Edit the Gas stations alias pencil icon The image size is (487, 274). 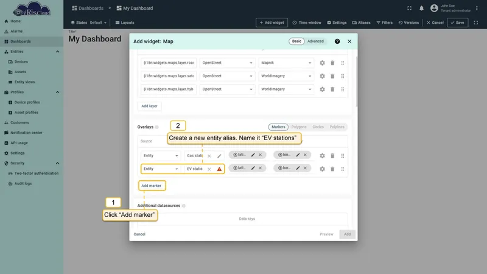tap(219, 156)
